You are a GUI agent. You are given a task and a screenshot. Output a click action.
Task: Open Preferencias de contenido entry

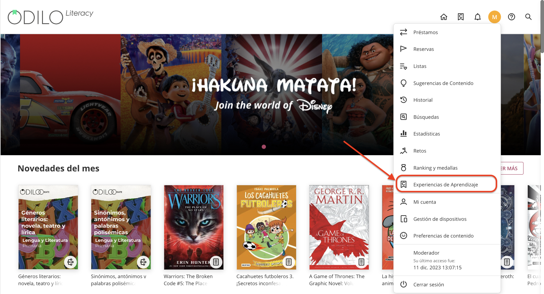[447, 236]
